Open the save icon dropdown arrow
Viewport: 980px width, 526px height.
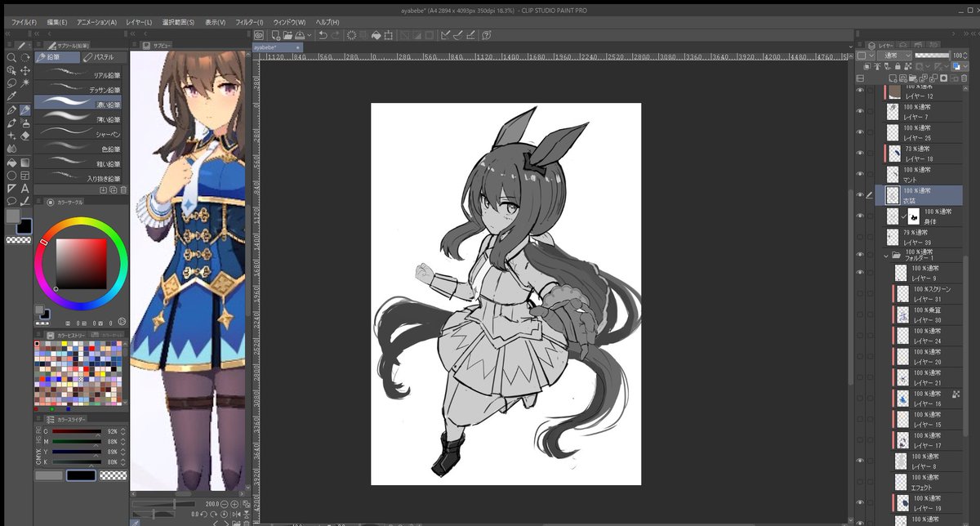(310, 35)
